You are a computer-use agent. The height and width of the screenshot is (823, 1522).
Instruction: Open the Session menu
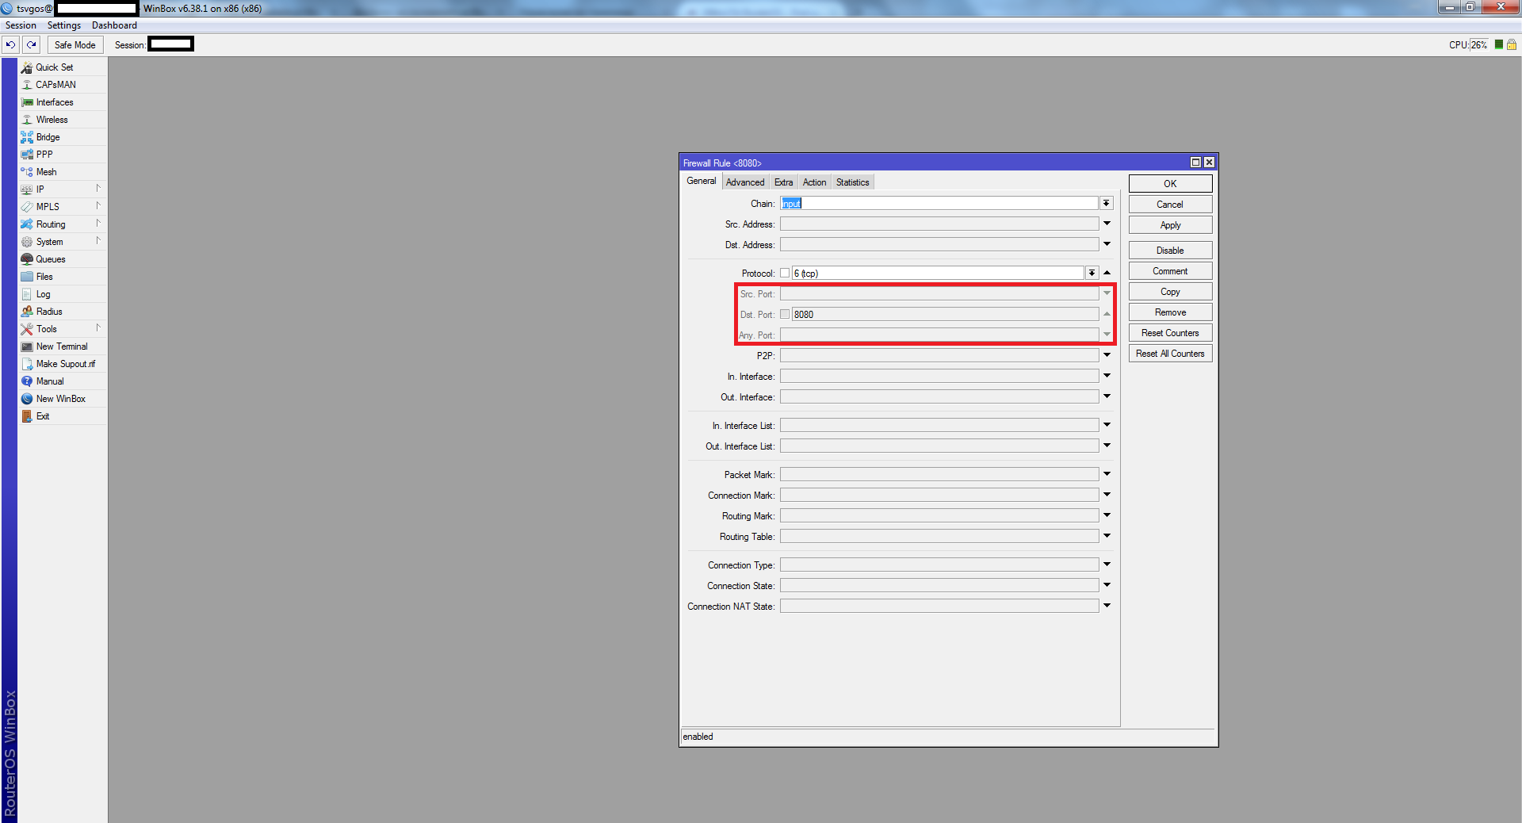(21, 25)
